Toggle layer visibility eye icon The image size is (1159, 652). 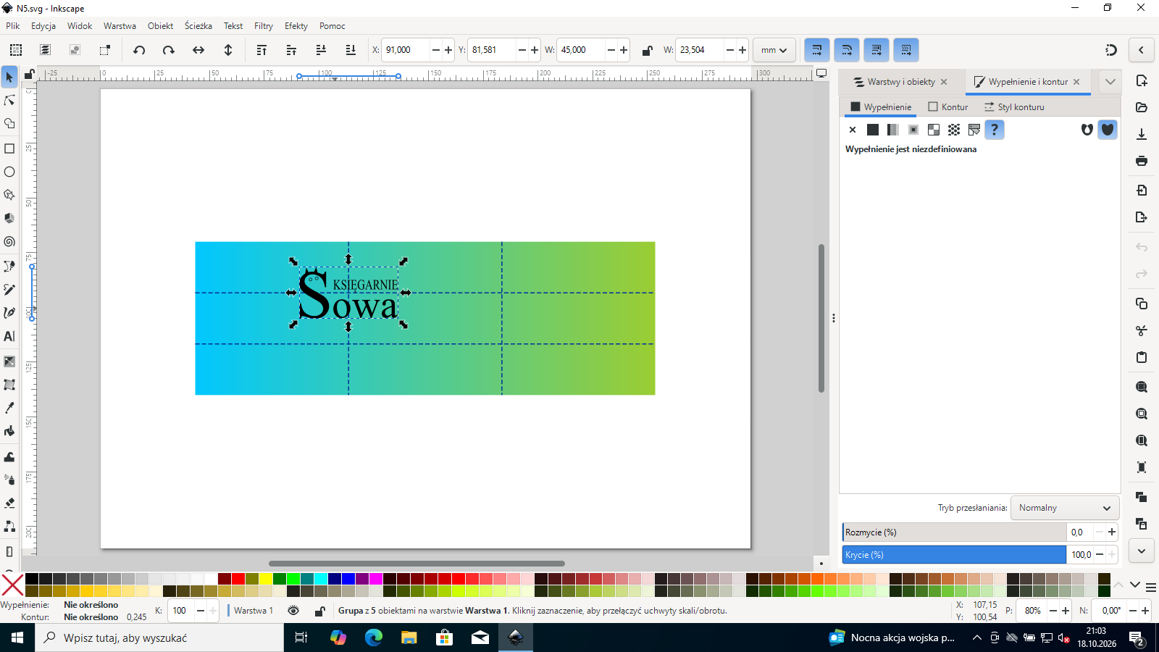[293, 611]
